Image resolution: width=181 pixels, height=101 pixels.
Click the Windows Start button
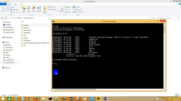3,99
